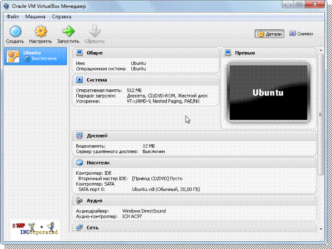Click the Выключен remote display value
Image resolution: width=332 pixels, height=249 pixels.
(x=153, y=151)
